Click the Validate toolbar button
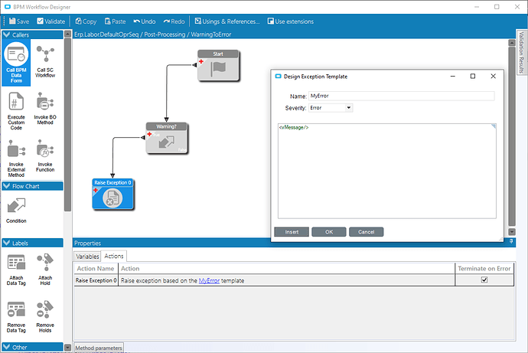 52,21
